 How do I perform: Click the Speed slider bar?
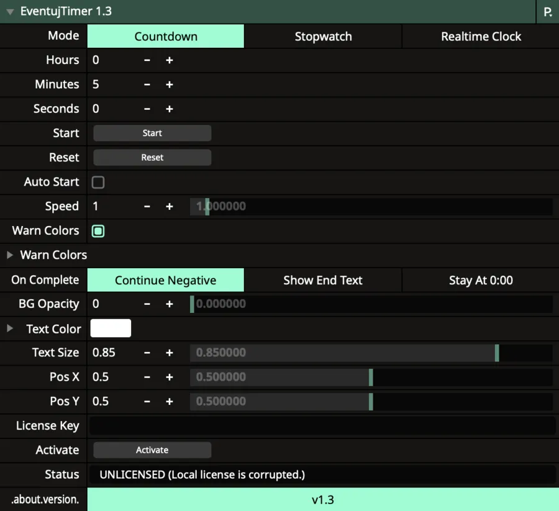click(x=371, y=206)
